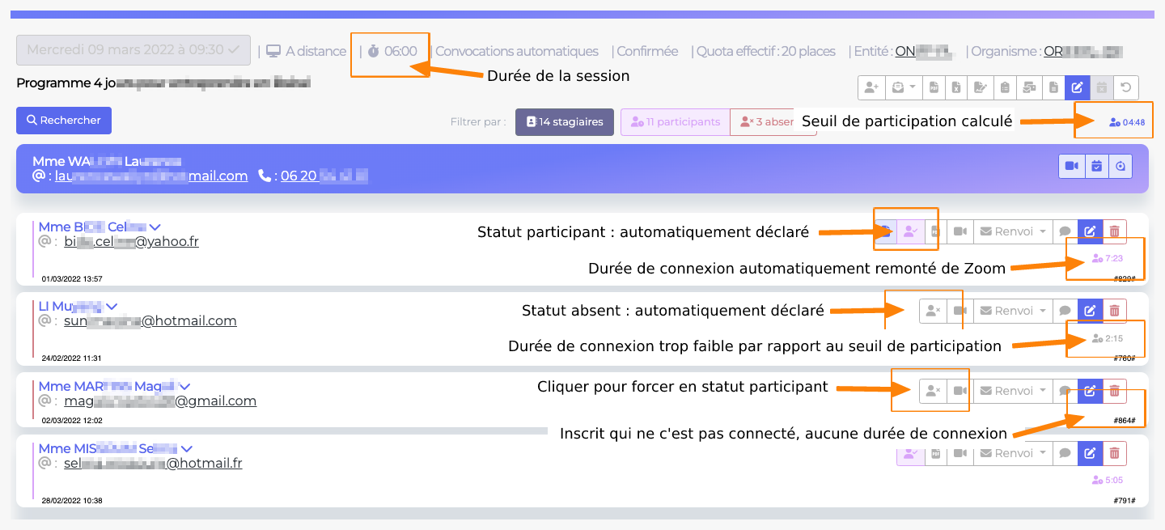Filter by 11 participants
1165x530 pixels.
tap(675, 122)
